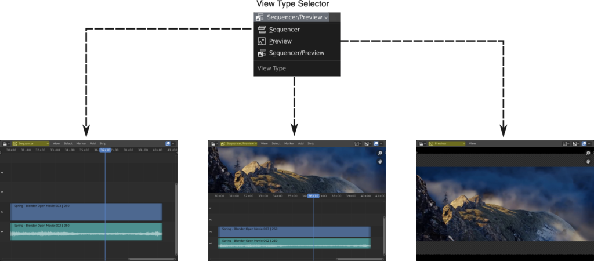
Task: Toggle overlays button in middle panel header
Action: tap(376, 144)
